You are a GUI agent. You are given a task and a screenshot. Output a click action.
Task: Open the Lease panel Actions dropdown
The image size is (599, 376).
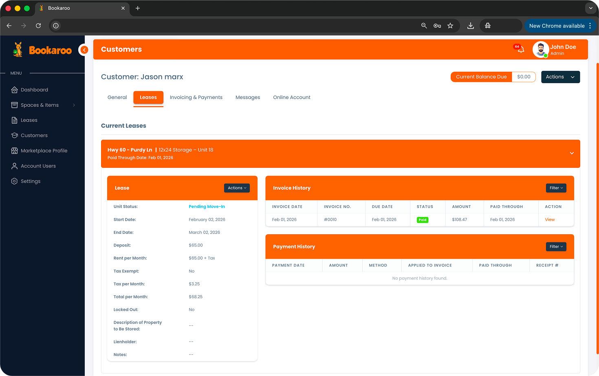pos(237,188)
